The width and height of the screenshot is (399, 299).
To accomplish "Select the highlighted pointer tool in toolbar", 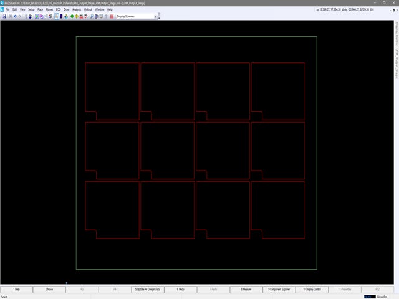I will click(x=56, y=16).
